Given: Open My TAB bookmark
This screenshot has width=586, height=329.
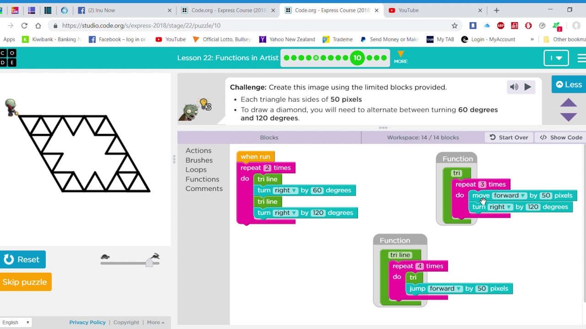Looking at the screenshot, I should tap(440, 39).
